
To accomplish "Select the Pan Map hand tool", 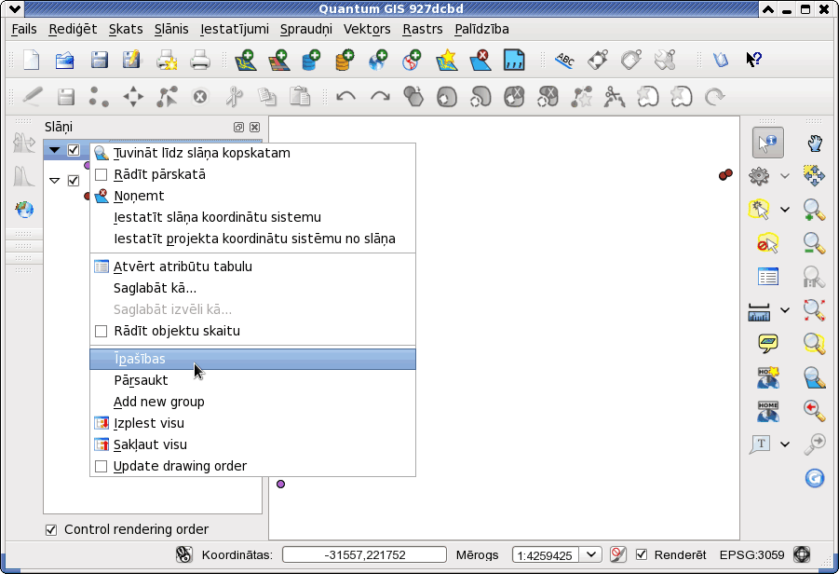I will click(x=815, y=143).
